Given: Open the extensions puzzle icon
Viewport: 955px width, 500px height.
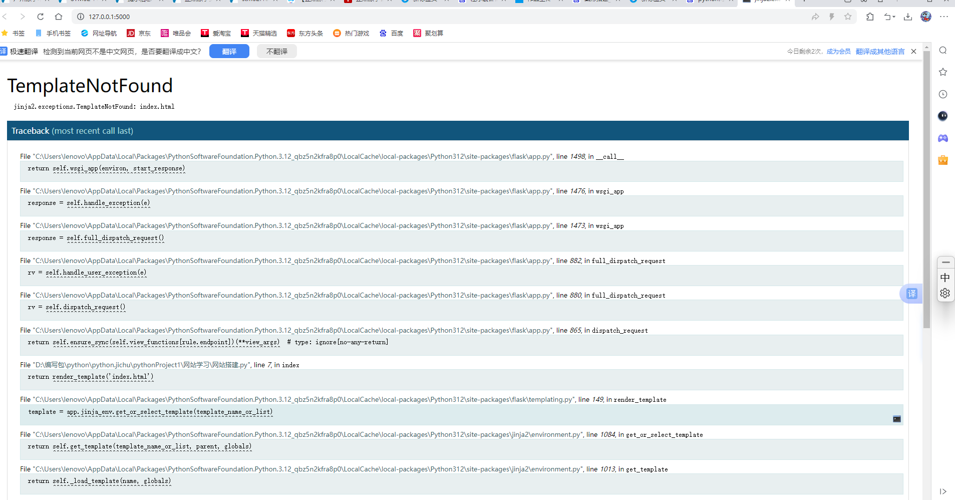Looking at the screenshot, I should coord(870,17).
